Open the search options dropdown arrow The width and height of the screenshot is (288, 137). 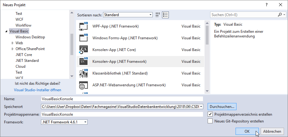click(x=284, y=15)
